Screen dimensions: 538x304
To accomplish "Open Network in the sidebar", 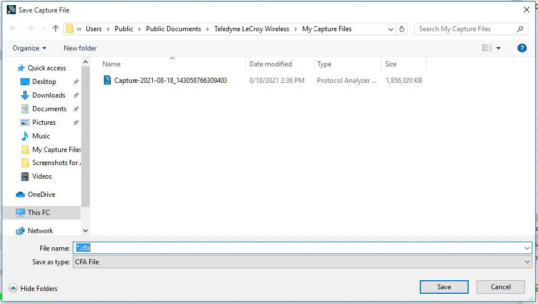I will [x=40, y=231].
